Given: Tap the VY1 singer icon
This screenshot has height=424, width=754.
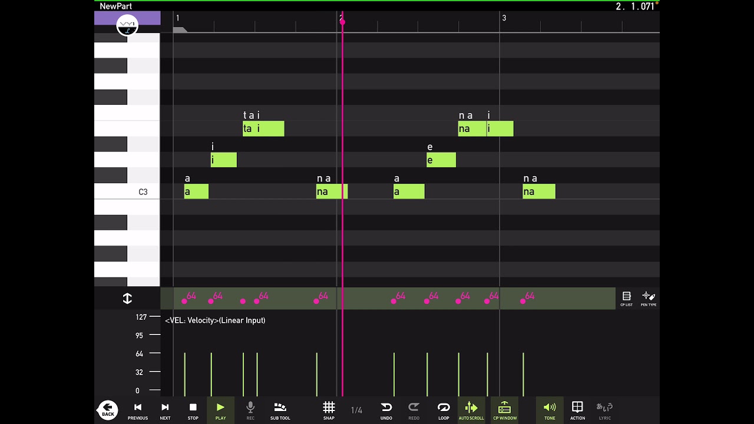Looking at the screenshot, I should pos(127,25).
